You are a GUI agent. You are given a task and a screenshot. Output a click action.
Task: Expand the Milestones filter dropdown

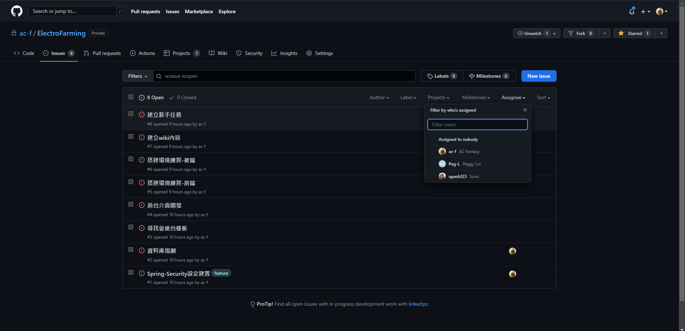[476, 97]
